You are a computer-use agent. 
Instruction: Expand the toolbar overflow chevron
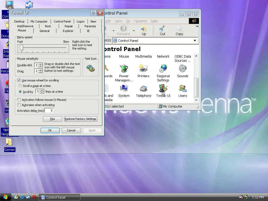coord(197,26)
